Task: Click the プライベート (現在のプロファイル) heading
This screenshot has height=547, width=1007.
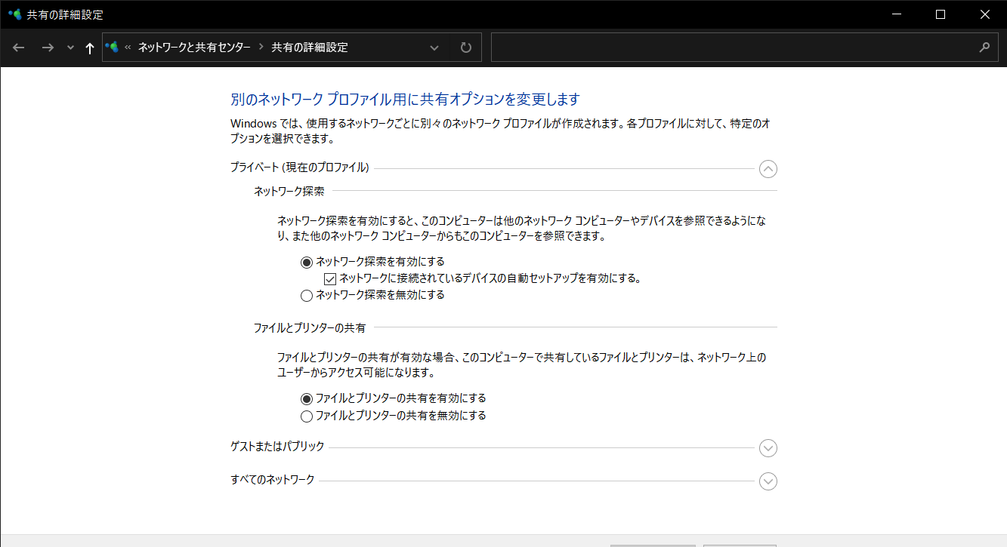Action: (300, 167)
